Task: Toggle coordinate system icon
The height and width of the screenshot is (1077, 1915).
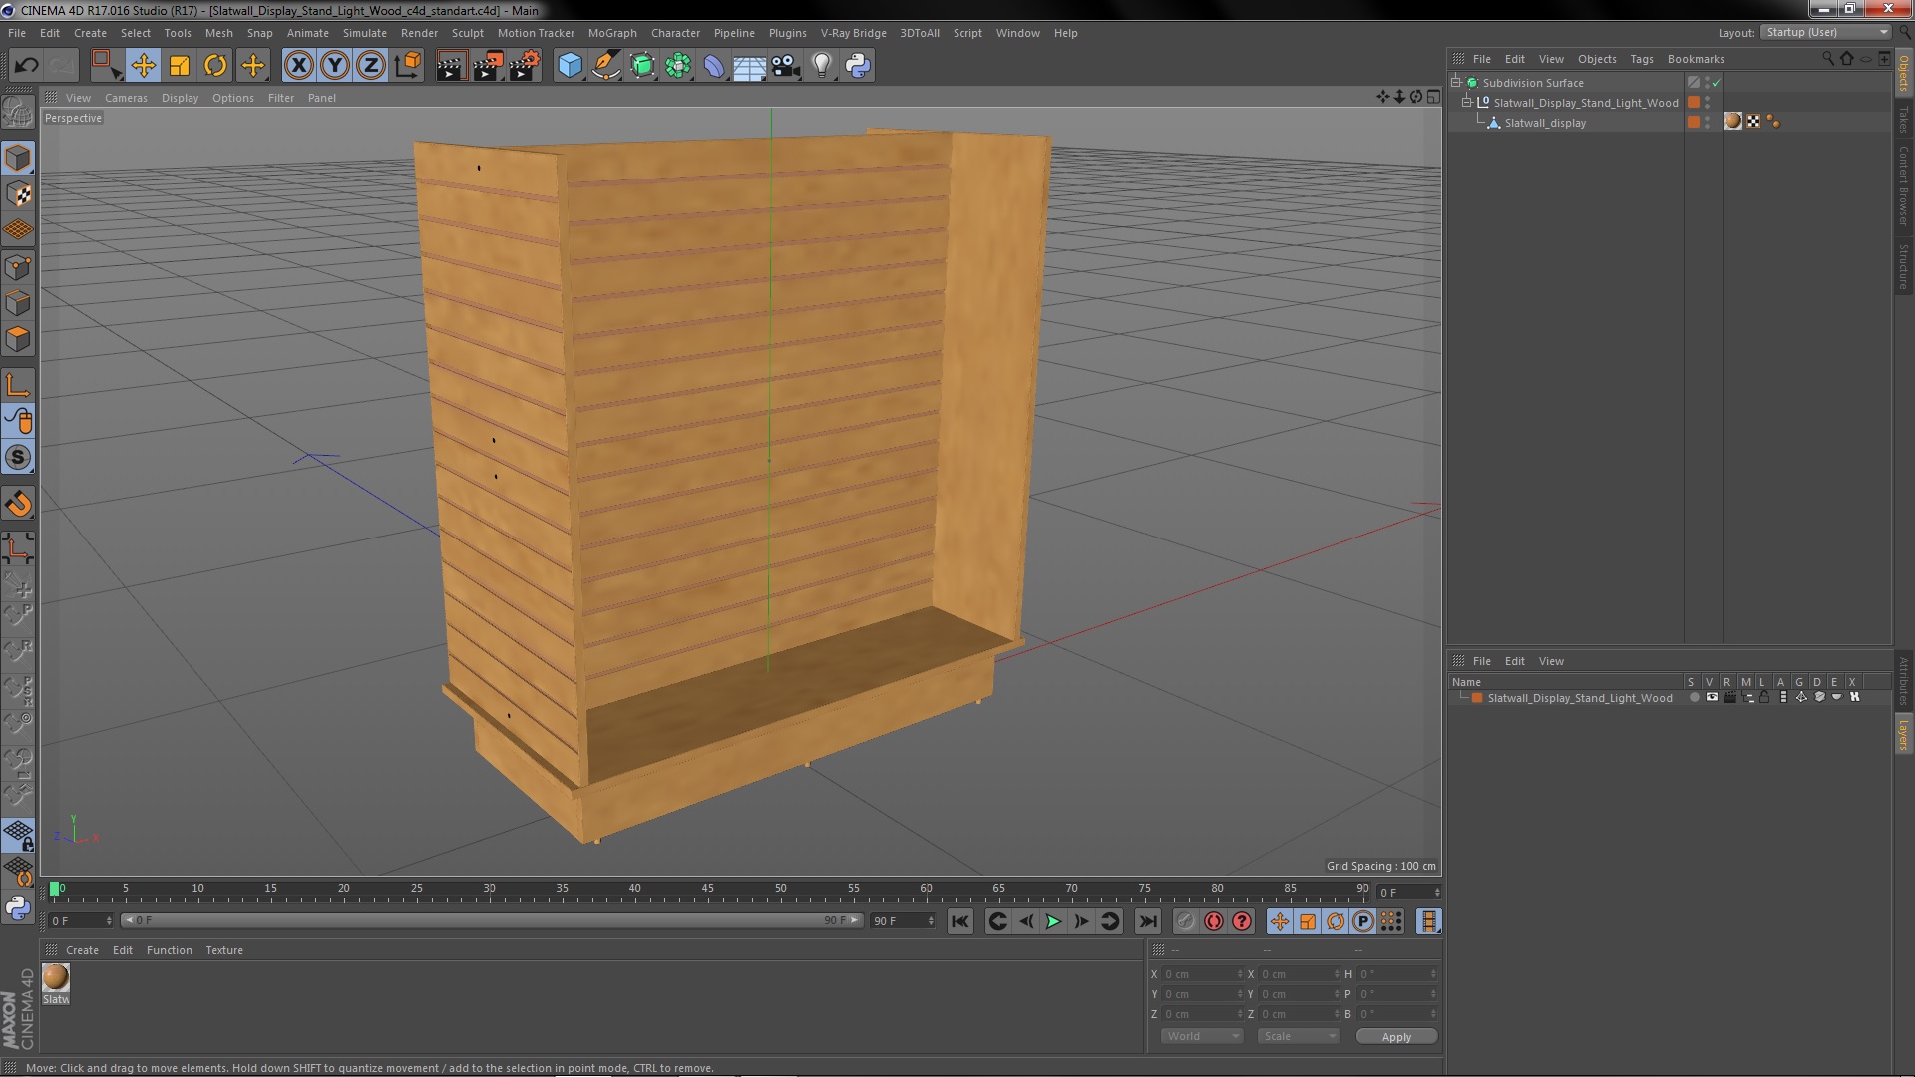Action: tap(408, 66)
